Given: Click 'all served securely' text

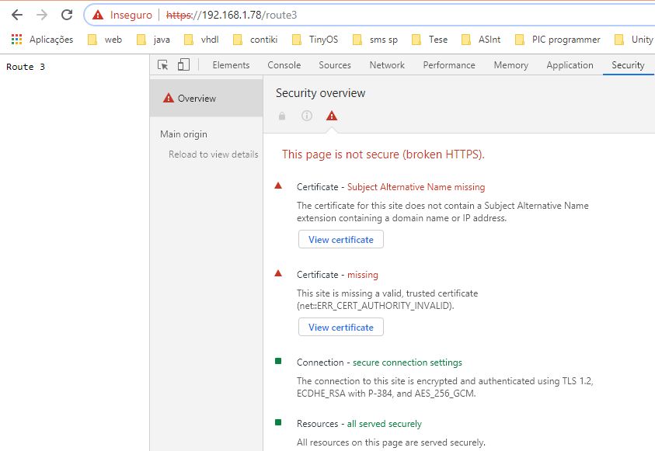Looking at the screenshot, I should pyautogui.click(x=385, y=424).
